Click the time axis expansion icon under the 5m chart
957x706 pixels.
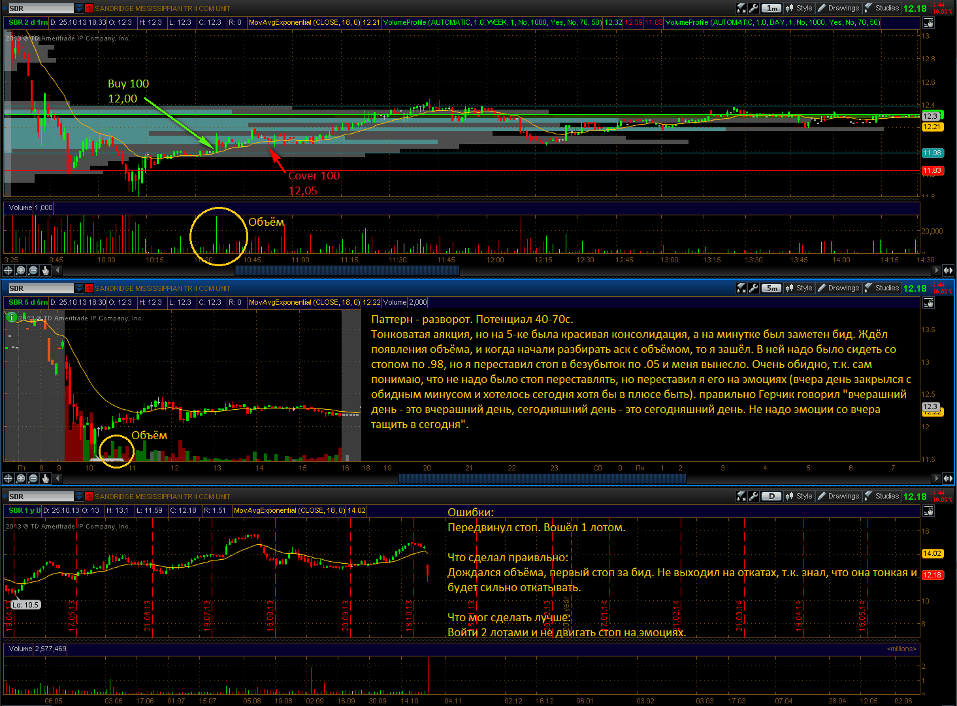point(947,478)
